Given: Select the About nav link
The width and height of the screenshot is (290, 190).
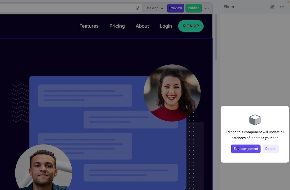Looking at the screenshot, I should (142, 26).
